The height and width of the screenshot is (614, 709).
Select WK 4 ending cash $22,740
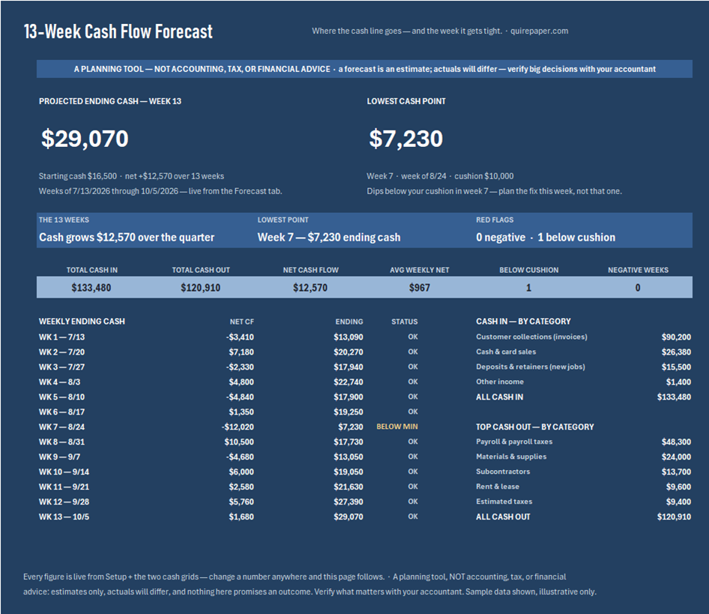point(349,382)
